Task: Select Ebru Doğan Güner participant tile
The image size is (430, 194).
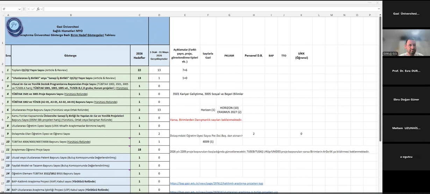Action: click(x=406, y=100)
